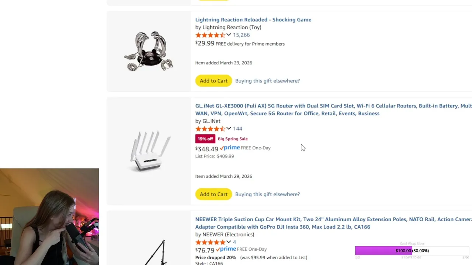Click the GL.iNet router product thumbnail
Image resolution: width=472 pixels, height=265 pixels.
(x=150, y=151)
